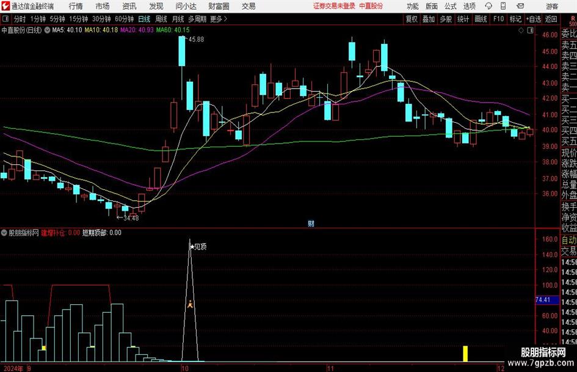The image size is (577, 372).
Task: Click the MA60: 40.15 value
Action: pyautogui.click(x=173, y=30)
